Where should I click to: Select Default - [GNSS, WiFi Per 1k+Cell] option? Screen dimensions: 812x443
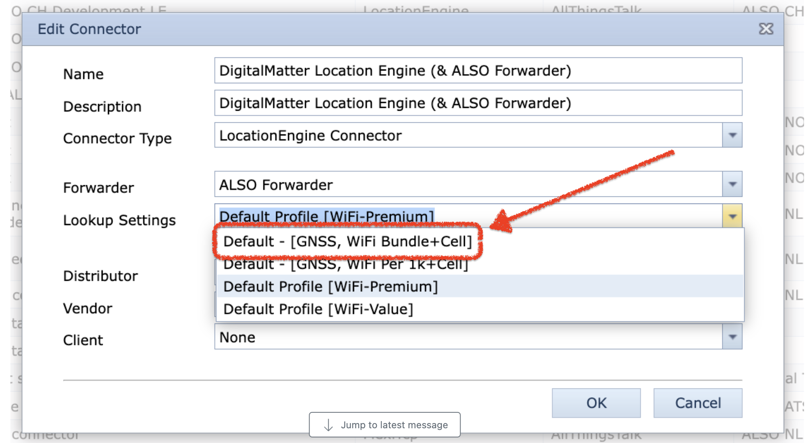pos(345,265)
